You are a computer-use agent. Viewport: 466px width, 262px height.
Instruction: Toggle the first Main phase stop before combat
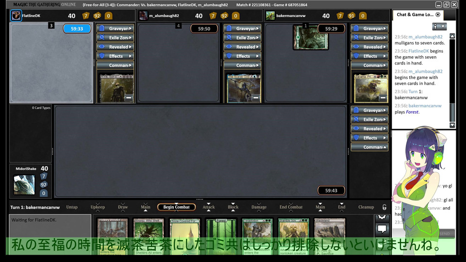145,207
